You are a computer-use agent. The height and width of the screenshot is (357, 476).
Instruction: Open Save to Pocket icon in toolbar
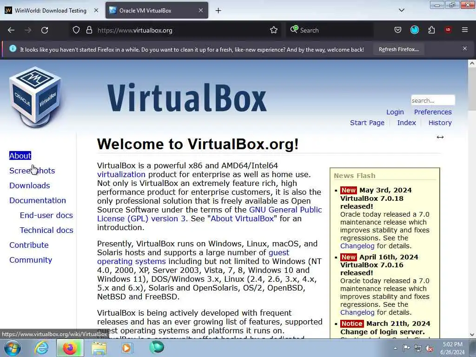tap(398, 30)
